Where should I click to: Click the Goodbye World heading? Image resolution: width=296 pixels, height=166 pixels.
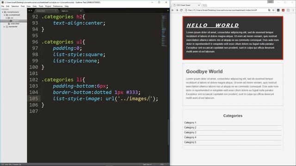[x=204, y=71]
